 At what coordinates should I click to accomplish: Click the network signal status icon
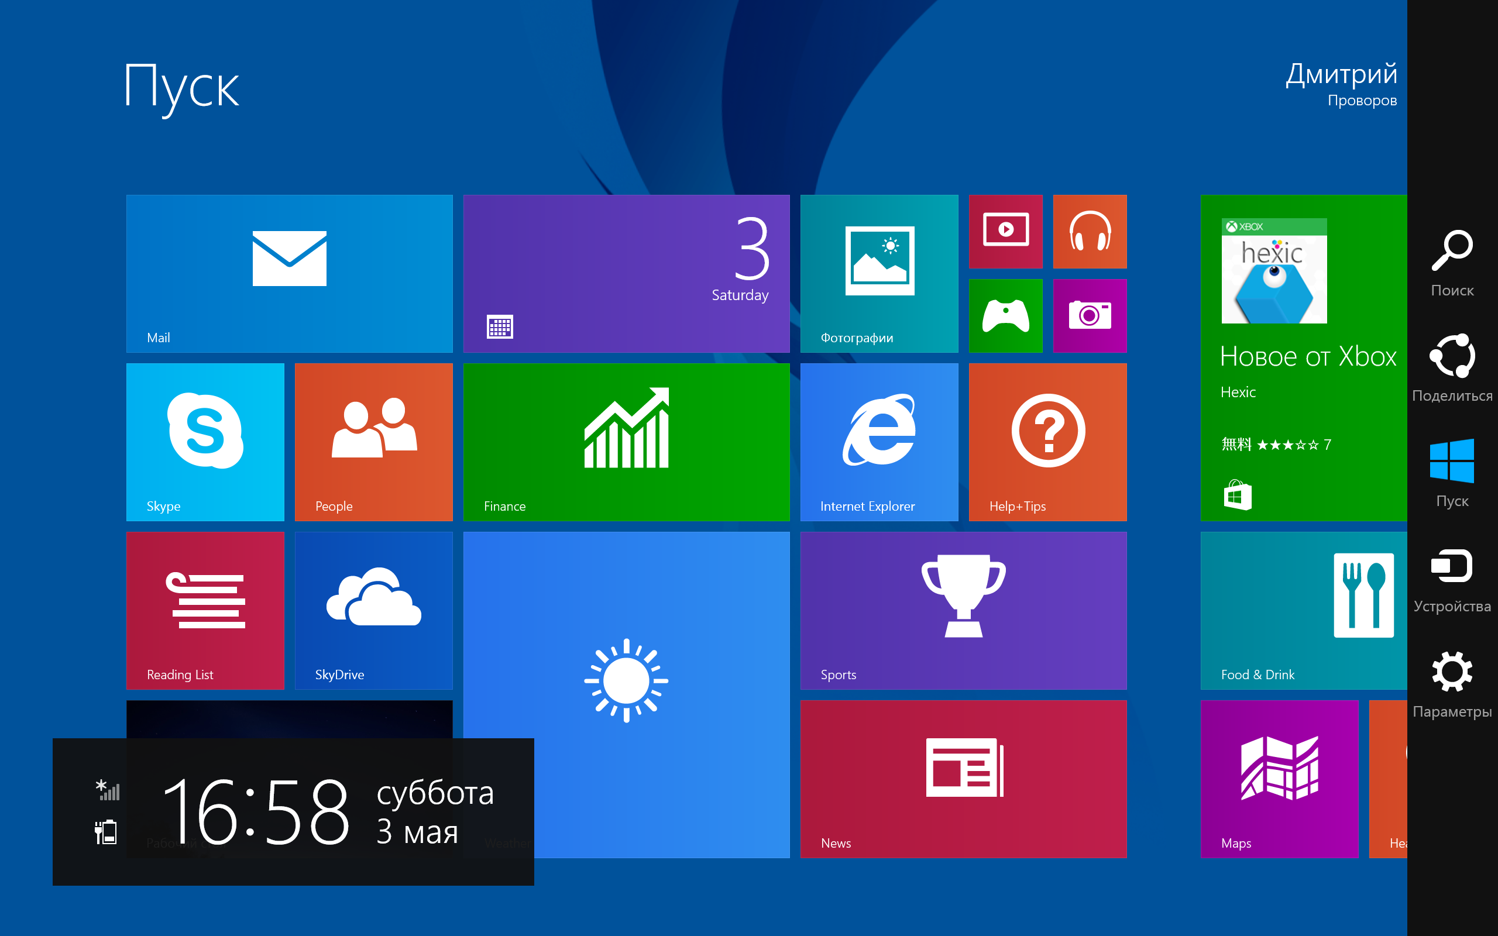pyautogui.click(x=108, y=790)
